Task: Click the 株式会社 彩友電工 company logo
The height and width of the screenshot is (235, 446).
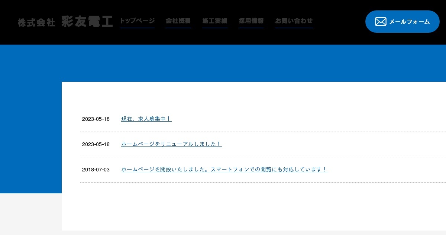Action: coord(65,22)
